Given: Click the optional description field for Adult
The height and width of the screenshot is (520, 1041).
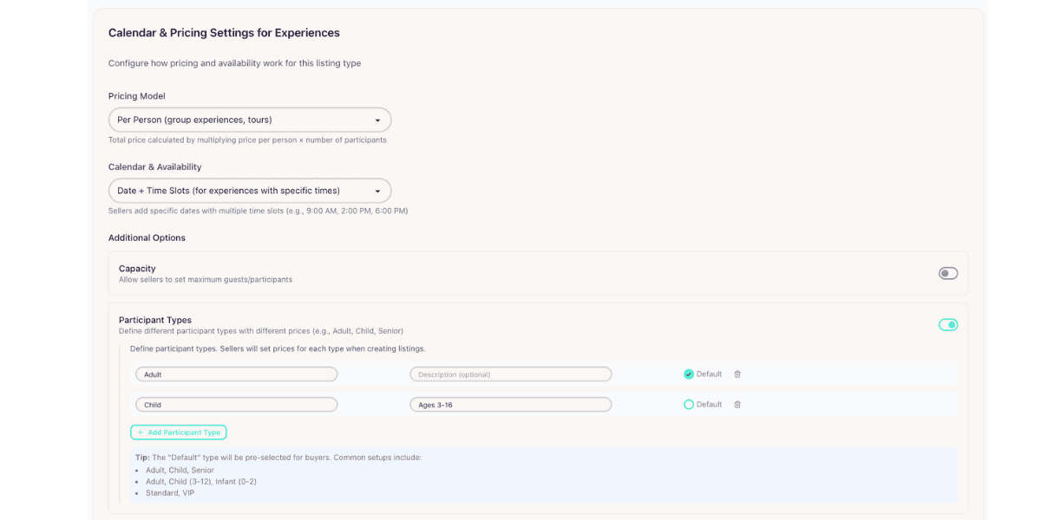Looking at the screenshot, I should 510,374.
